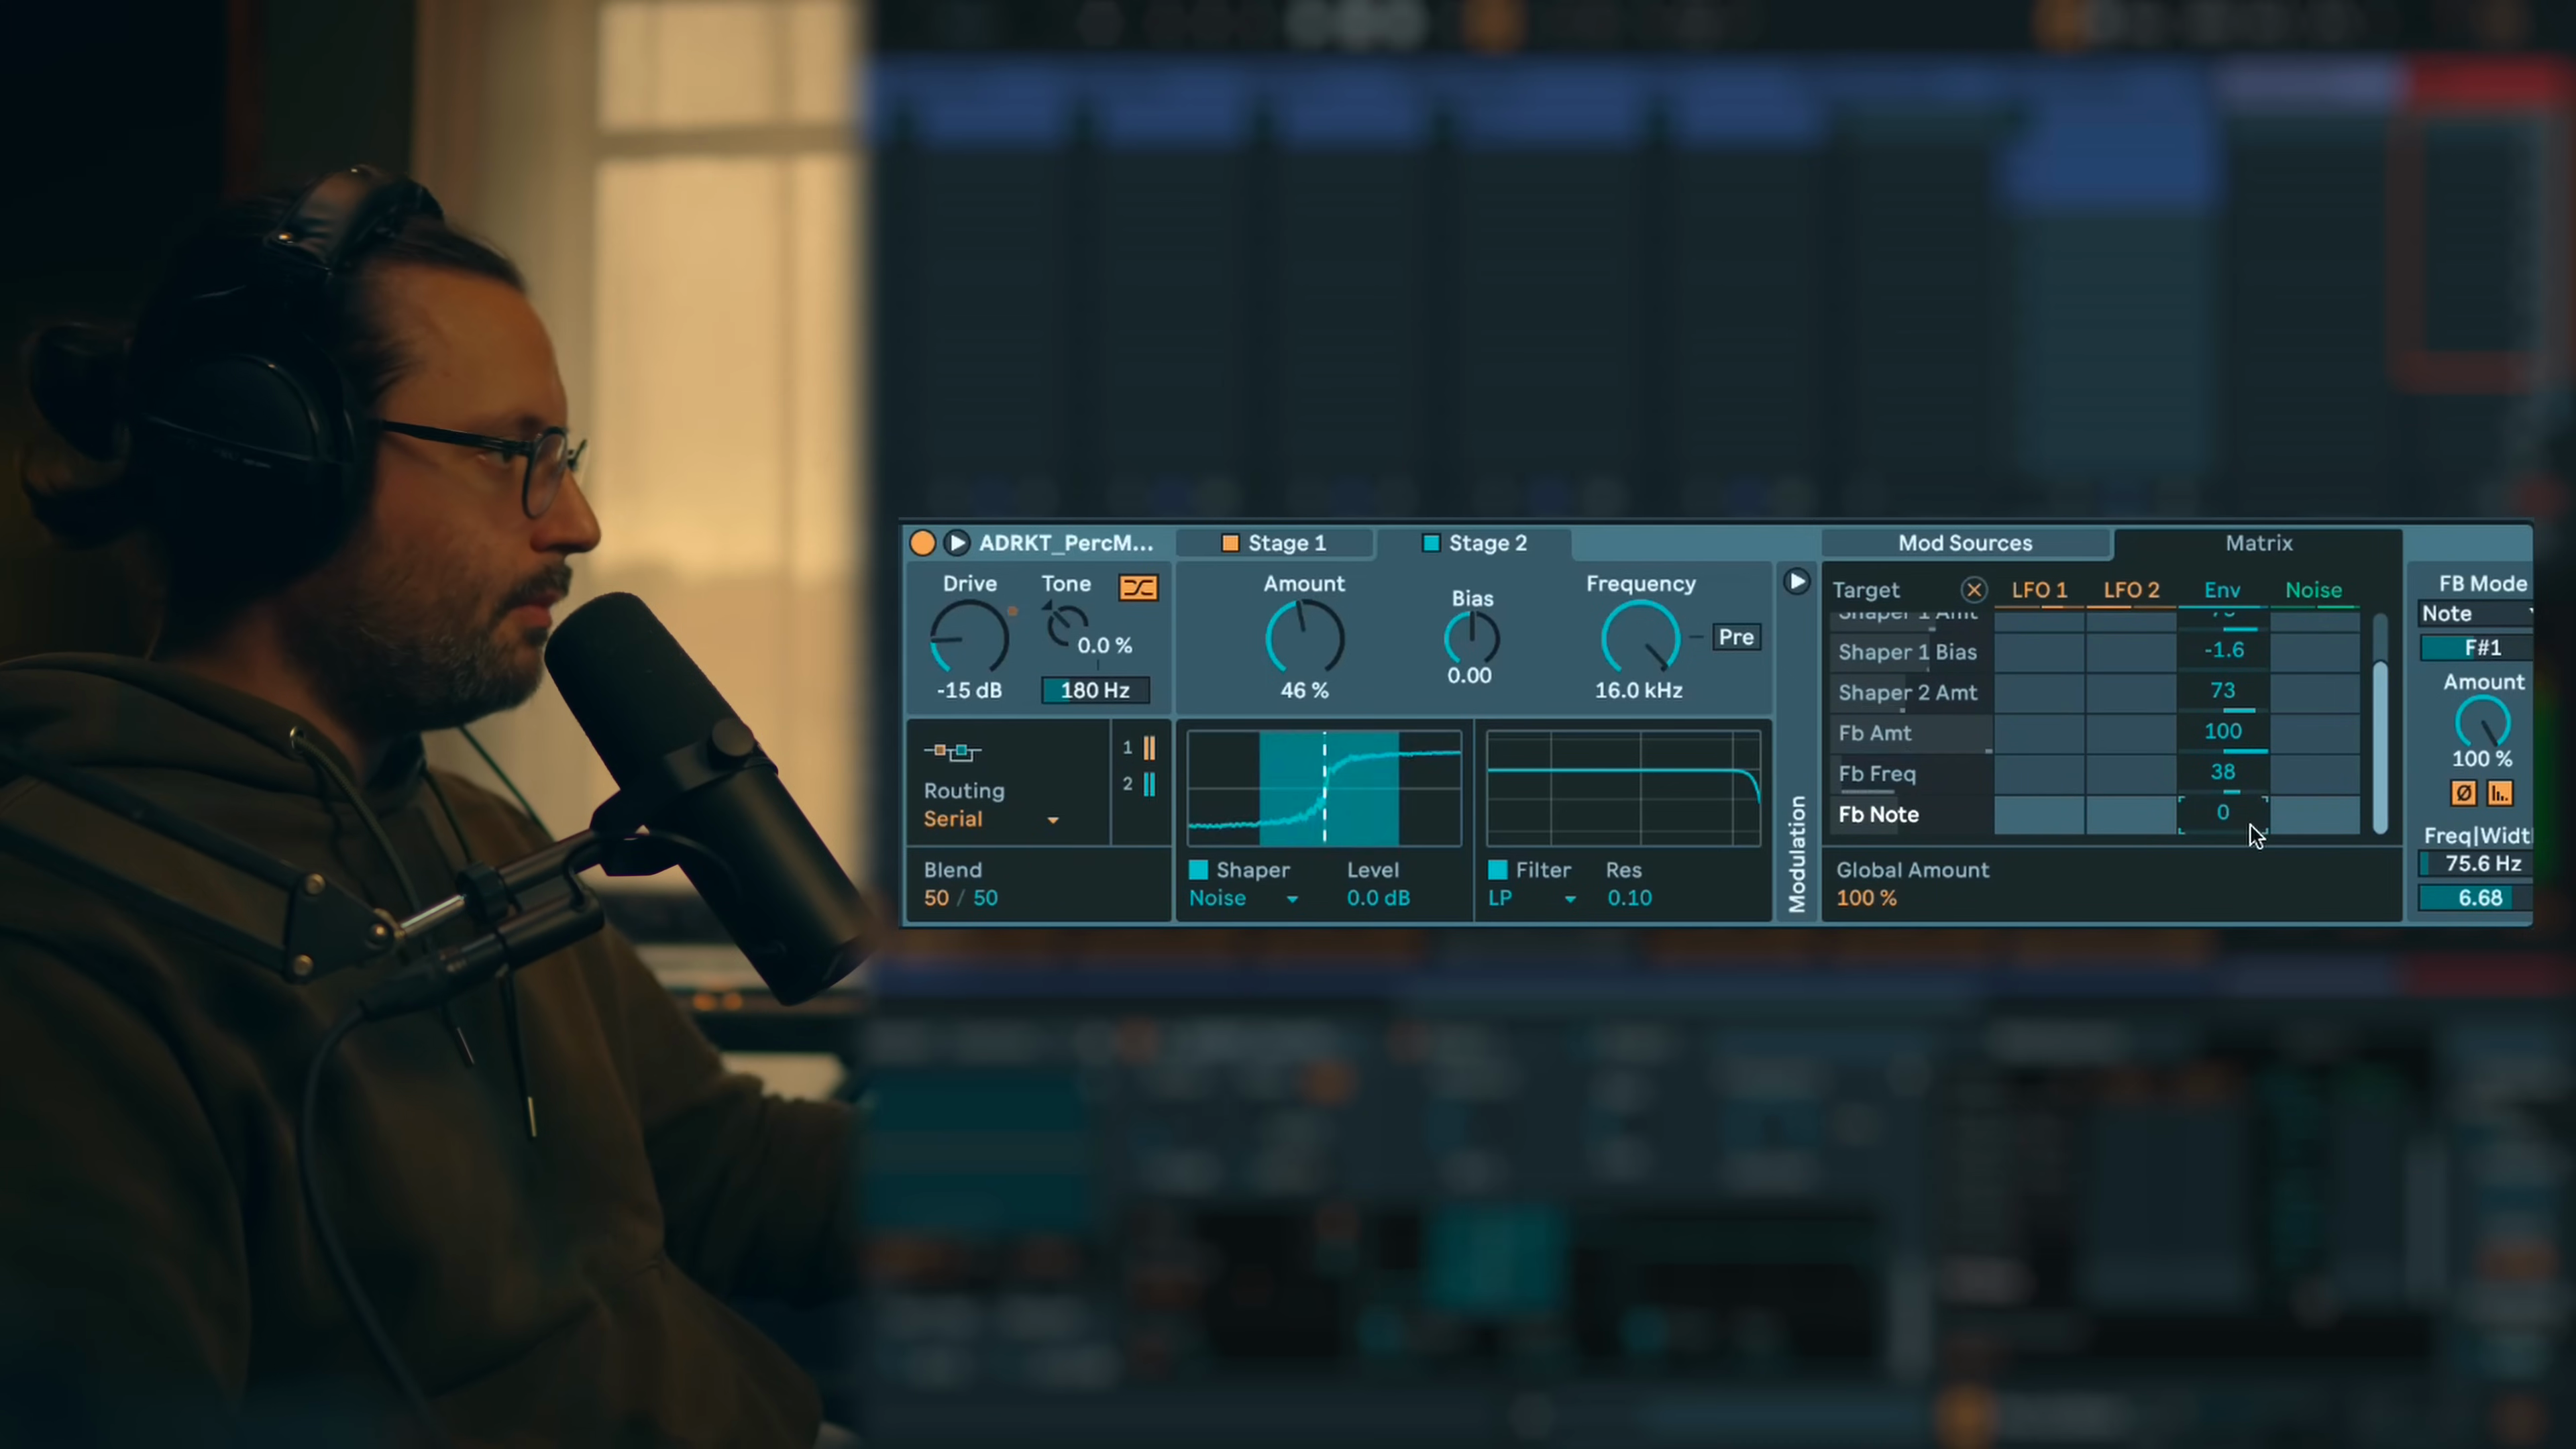Clear matrix via the Target X button
Screen dimensions: 2576x1449
tap(1973, 590)
